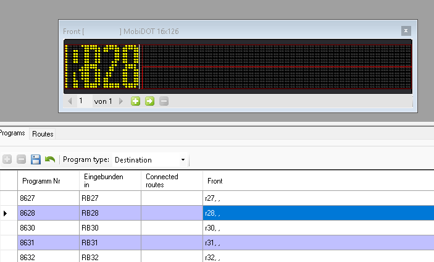Click the Connected routes column header
Image resolution: width=434 pixels, height=262 pixels.
(172, 180)
